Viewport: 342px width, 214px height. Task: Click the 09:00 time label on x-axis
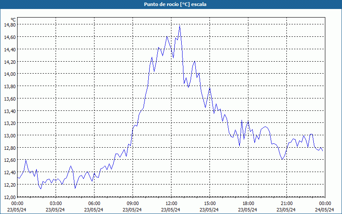click(x=133, y=204)
